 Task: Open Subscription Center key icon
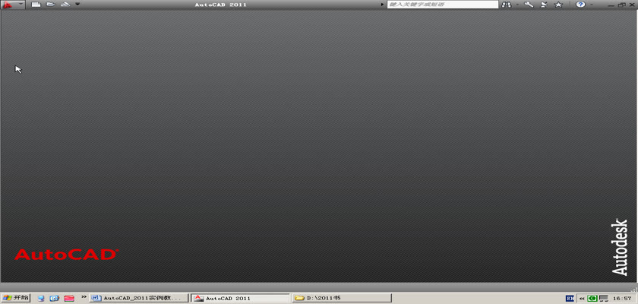tap(529, 5)
